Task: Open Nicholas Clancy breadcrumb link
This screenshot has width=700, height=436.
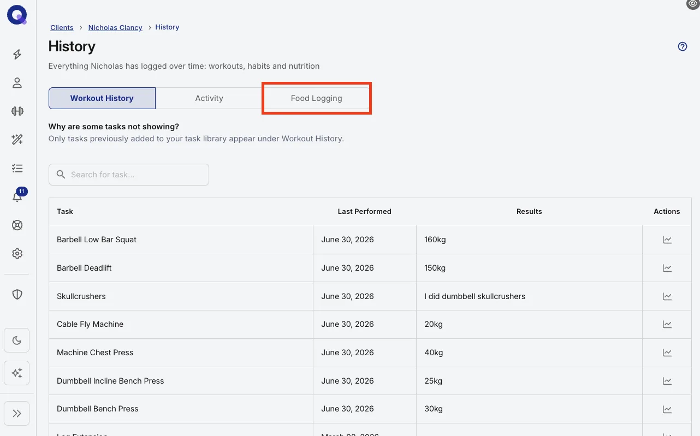Action: [115, 27]
